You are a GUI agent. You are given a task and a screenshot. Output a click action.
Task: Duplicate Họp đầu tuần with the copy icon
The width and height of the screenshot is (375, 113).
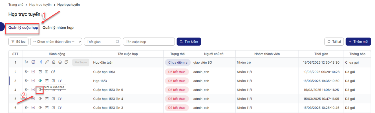[x=66, y=62]
